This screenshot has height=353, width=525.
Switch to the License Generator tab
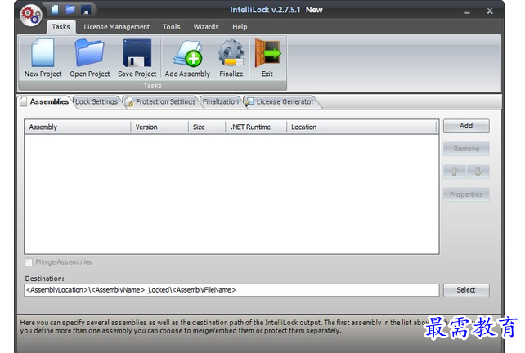click(x=281, y=101)
